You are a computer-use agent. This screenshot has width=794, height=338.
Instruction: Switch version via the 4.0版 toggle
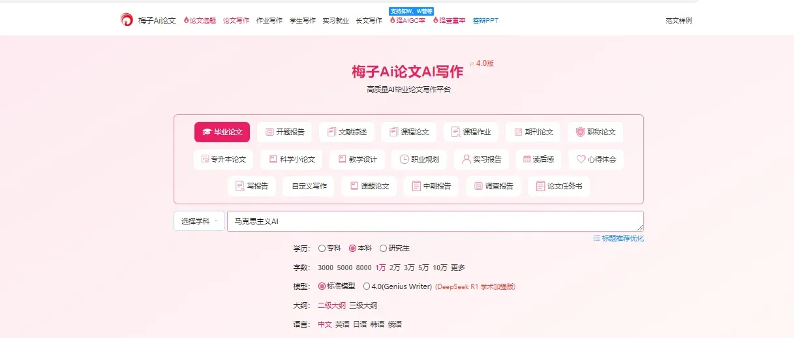click(481, 63)
